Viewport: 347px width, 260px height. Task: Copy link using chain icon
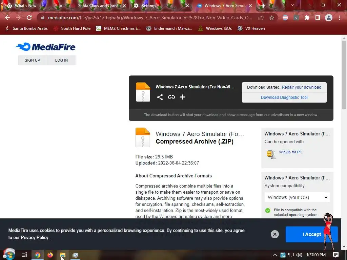pyautogui.click(x=171, y=97)
